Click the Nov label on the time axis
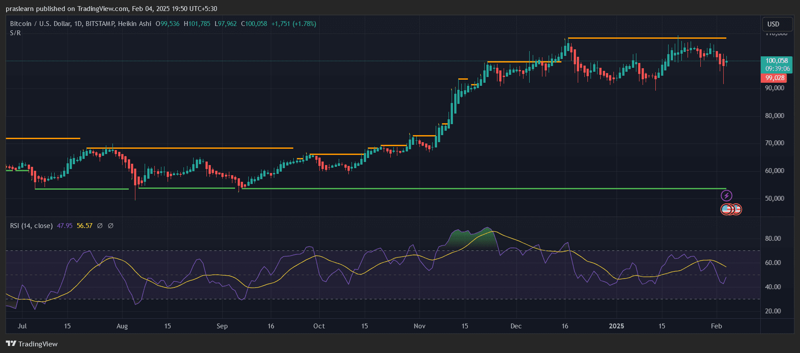Viewport: 800px width, 353px height. click(x=419, y=326)
